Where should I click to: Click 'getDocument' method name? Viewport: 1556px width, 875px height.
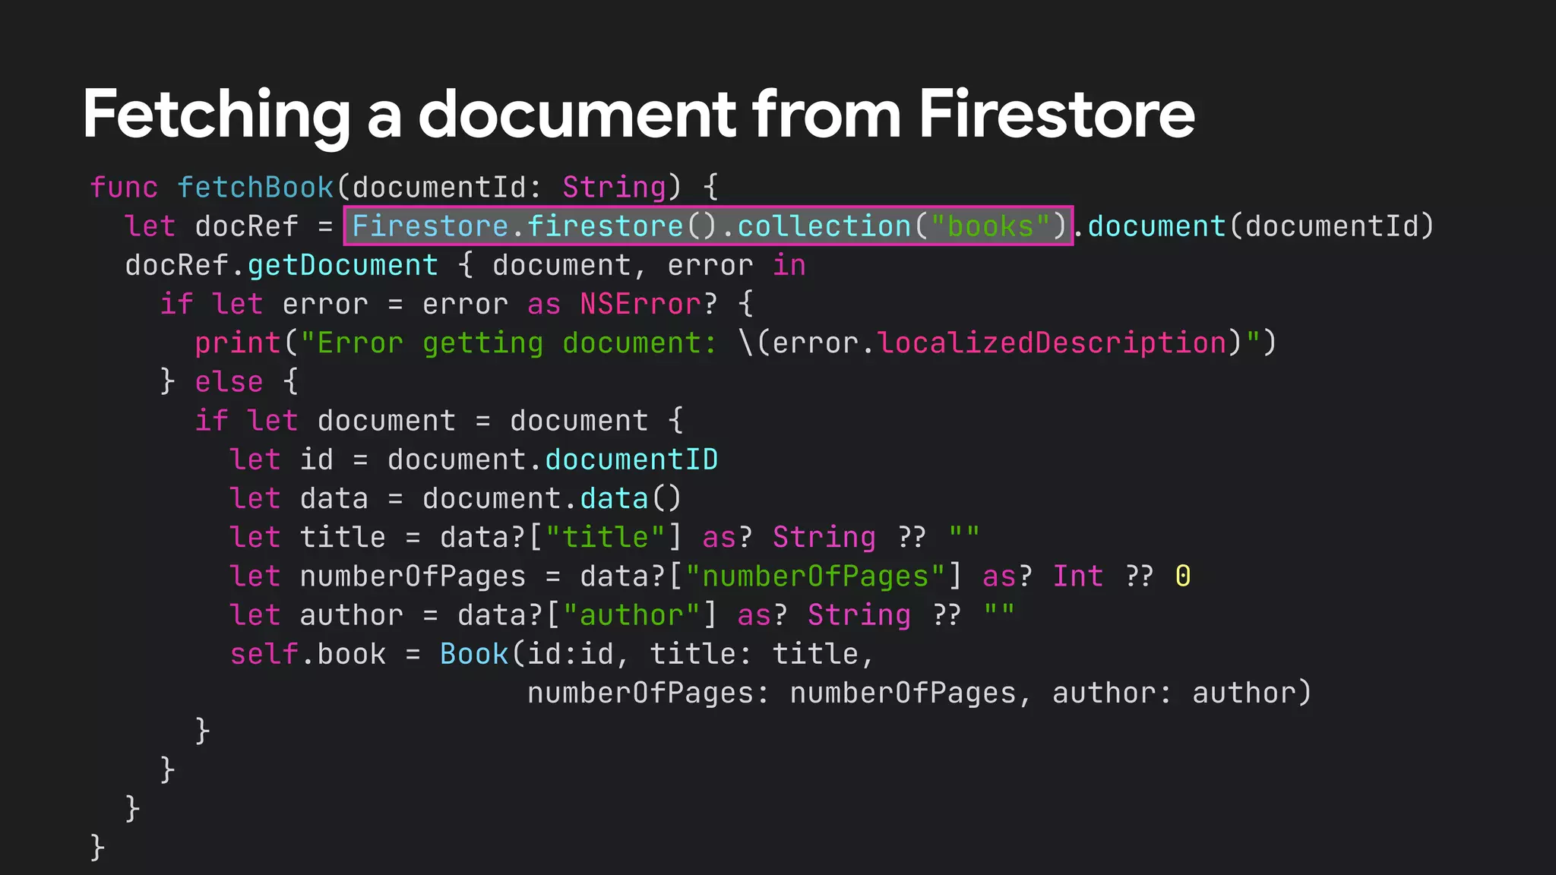[343, 265]
